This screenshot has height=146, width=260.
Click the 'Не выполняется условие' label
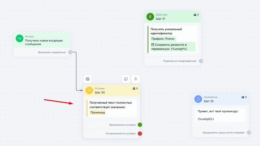pos(121,133)
